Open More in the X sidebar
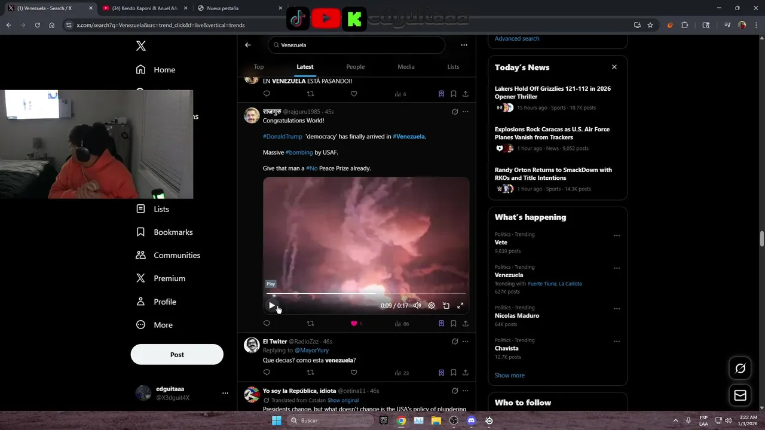This screenshot has width=765, height=430. pos(154,325)
